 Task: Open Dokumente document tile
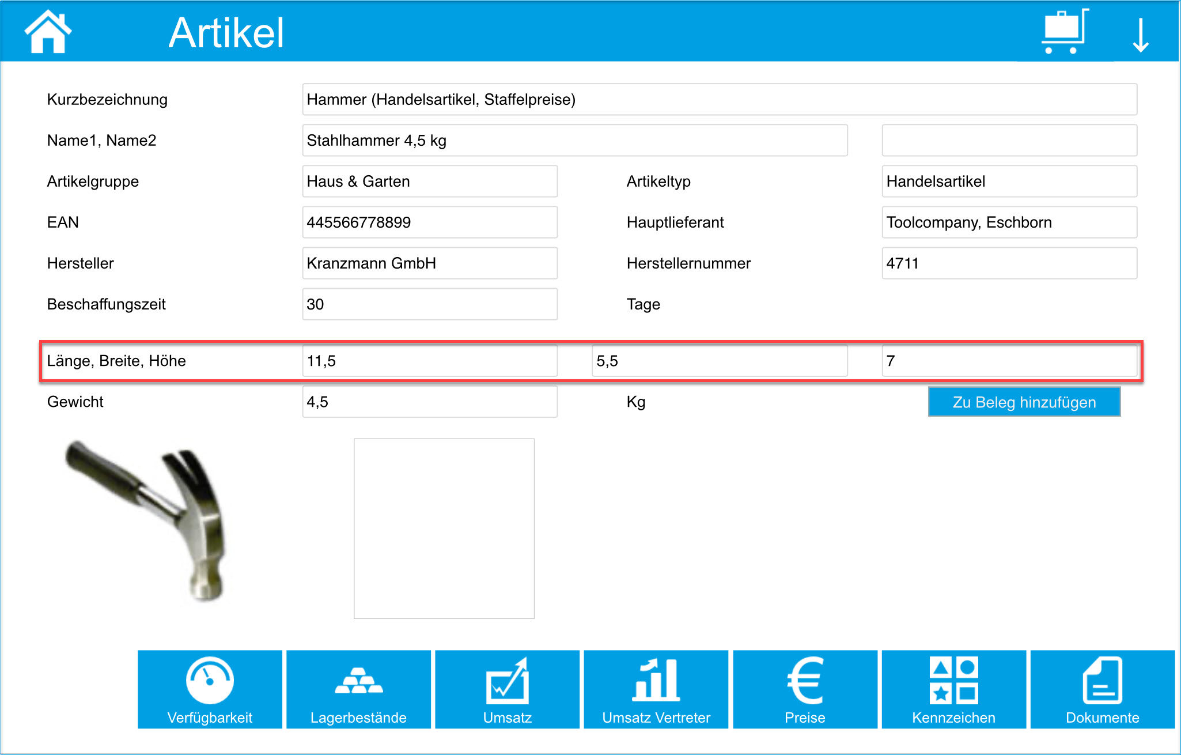pos(1102,689)
